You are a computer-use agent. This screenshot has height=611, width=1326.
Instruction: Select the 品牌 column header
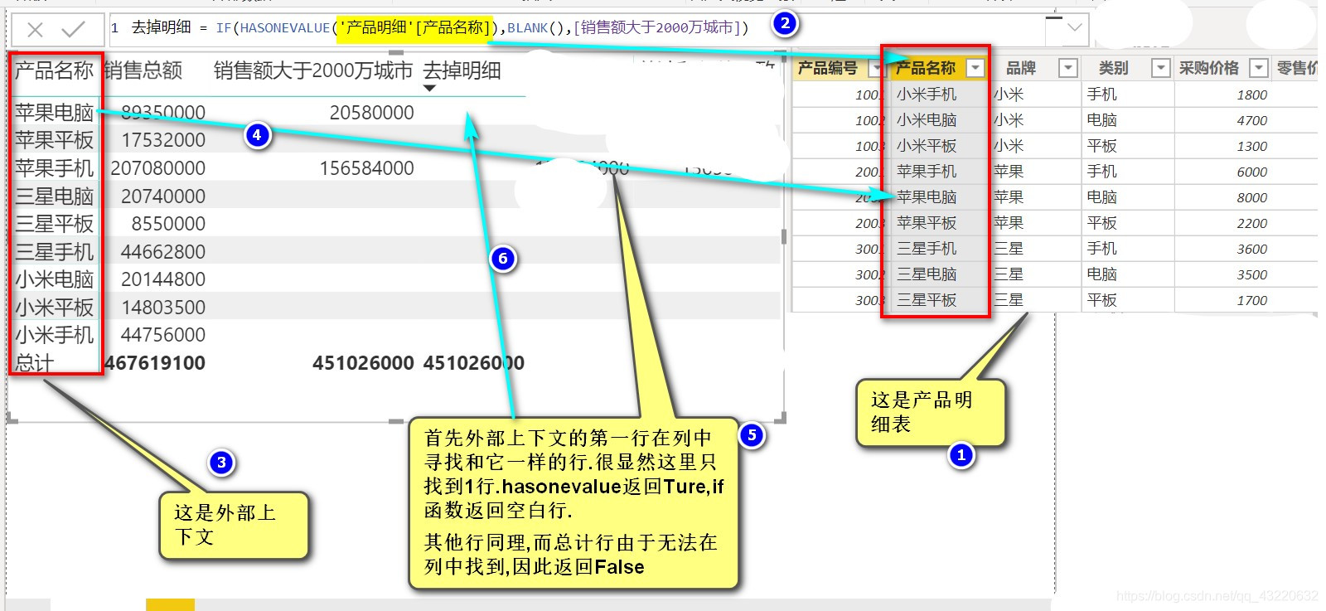click(1021, 68)
